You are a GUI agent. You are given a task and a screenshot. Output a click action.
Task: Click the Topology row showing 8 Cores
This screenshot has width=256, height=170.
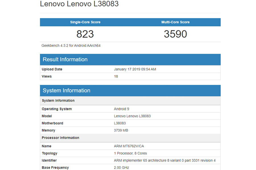click(x=130, y=153)
